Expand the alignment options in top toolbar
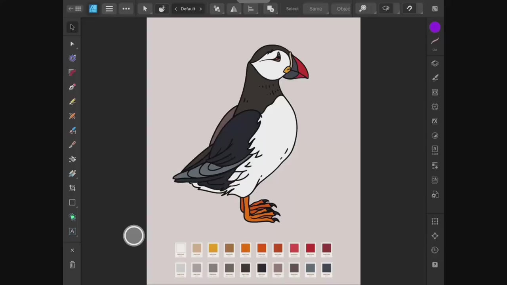The image size is (507, 285). coord(251,9)
